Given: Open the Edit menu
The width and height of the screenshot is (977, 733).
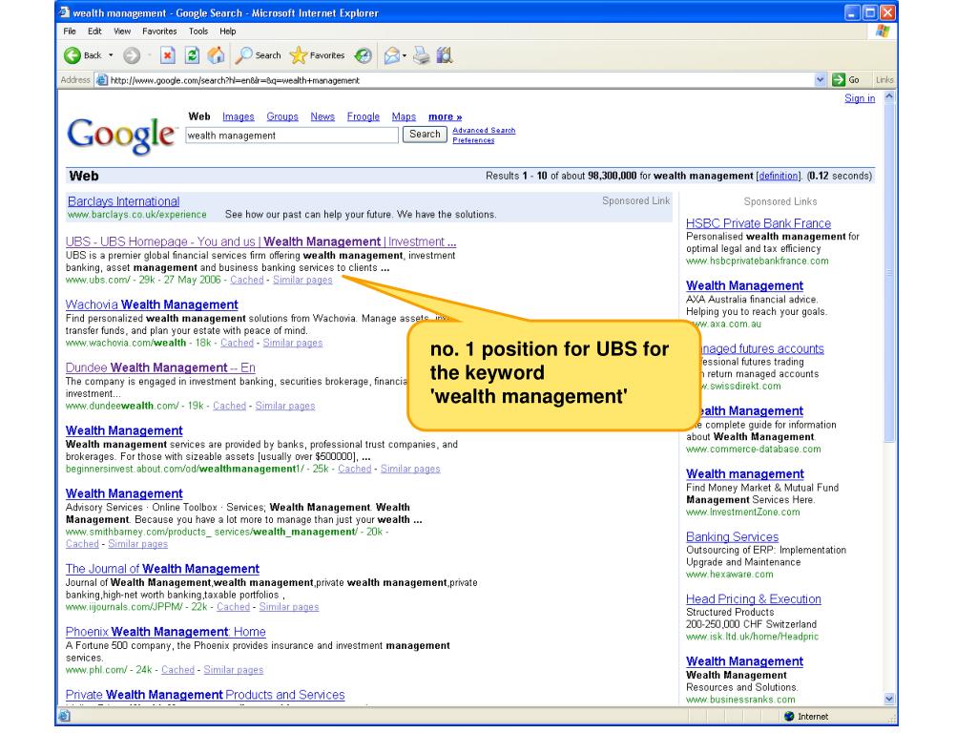Looking at the screenshot, I should point(94,31).
